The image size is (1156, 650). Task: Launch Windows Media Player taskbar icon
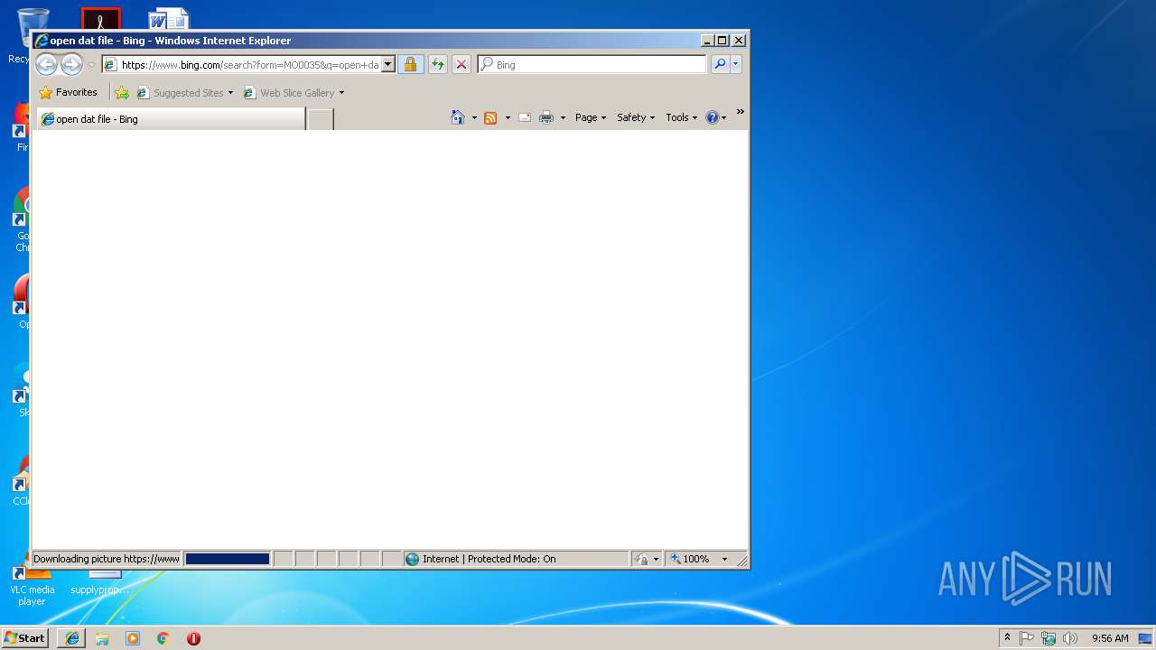tap(133, 637)
